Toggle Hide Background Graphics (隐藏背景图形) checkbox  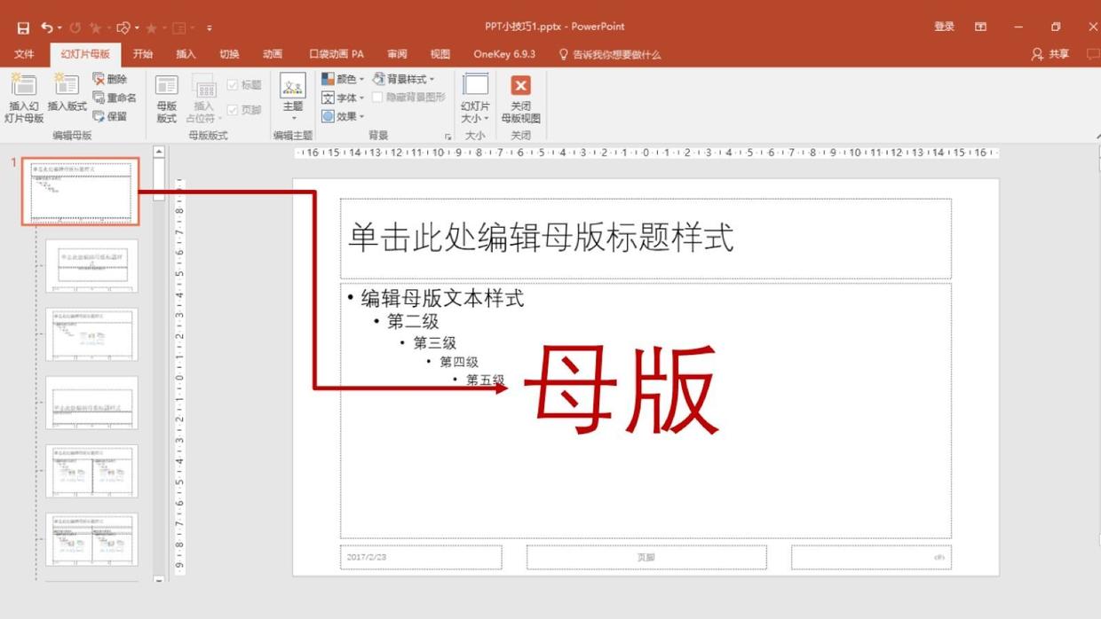coord(377,98)
